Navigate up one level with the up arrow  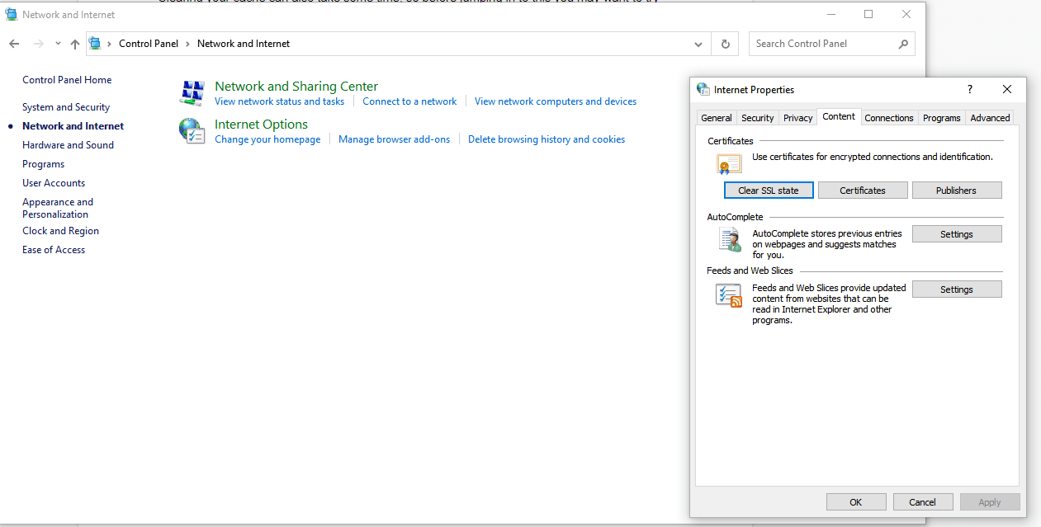74,43
